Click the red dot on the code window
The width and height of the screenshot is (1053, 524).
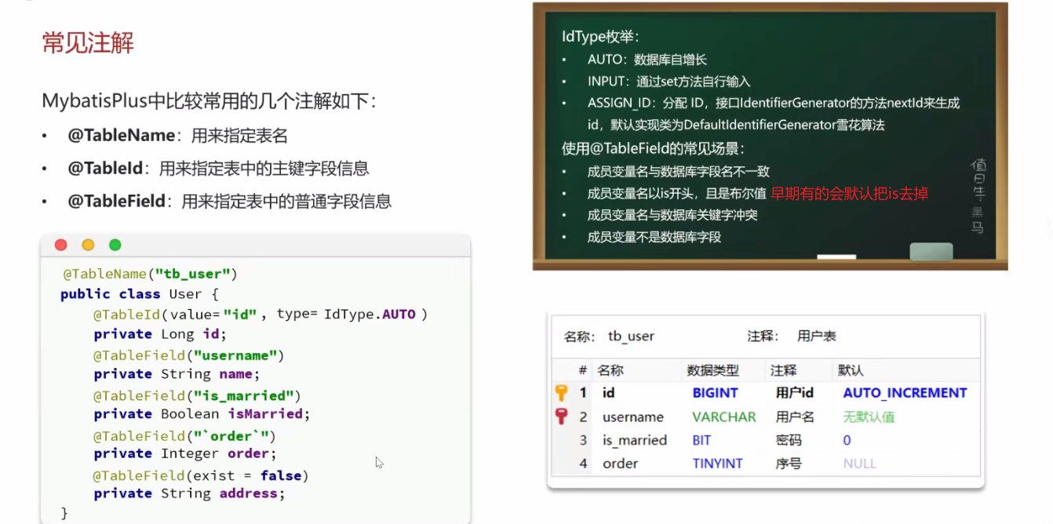(61, 245)
